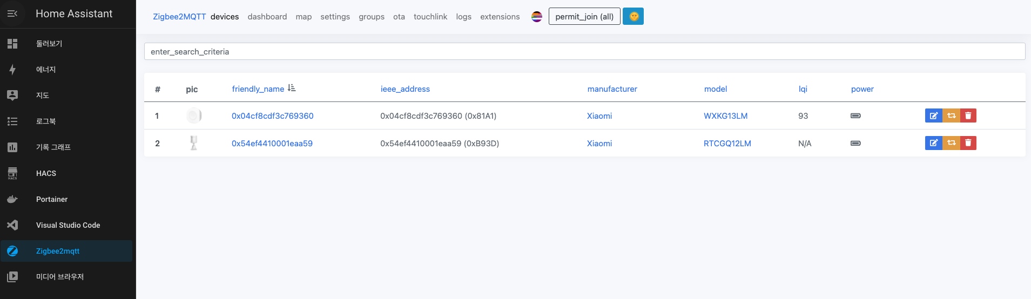This screenshot has height=299, width=1031.
Task: Open the 지도 map panel icon
Action: coord(12,96)
